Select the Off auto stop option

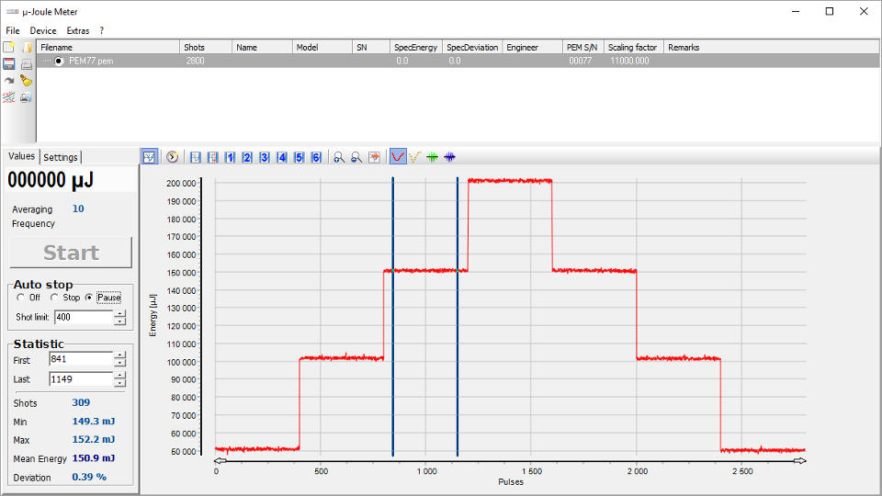(21, 298)
